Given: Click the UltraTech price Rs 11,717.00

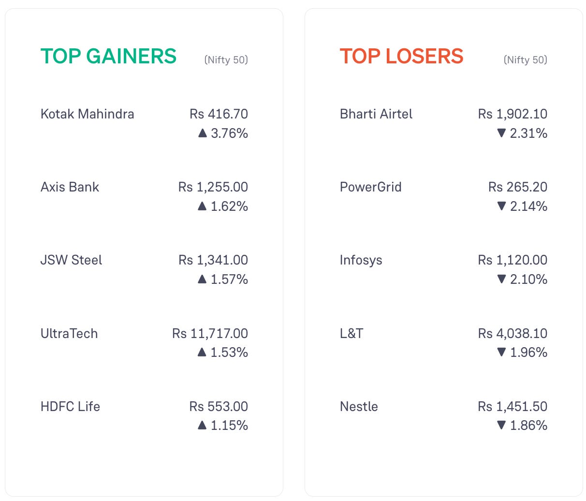Looking at the screenshot, I should point(210,334).
